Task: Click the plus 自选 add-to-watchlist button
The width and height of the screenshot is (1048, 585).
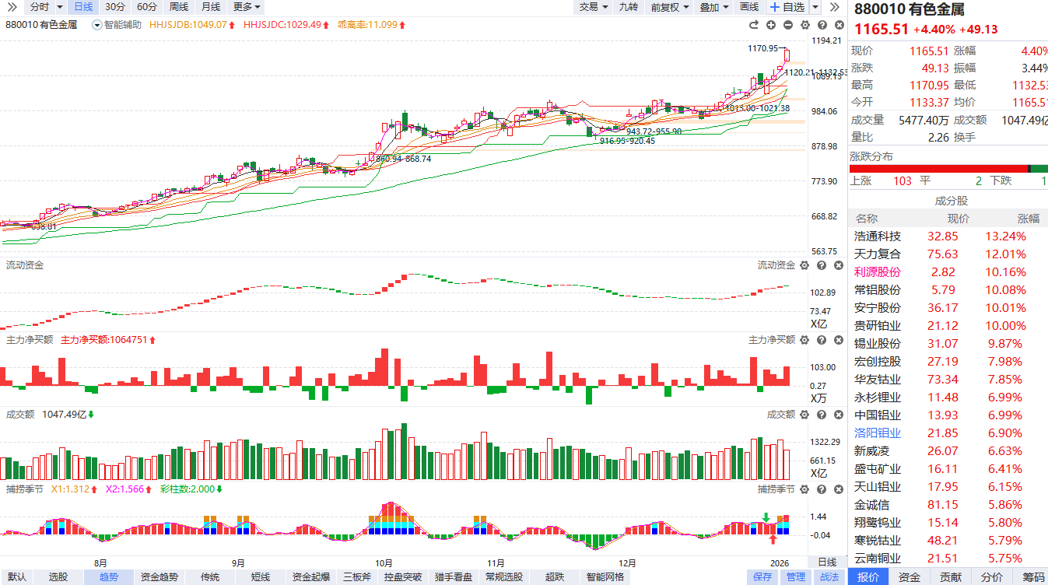Action: 787,7
